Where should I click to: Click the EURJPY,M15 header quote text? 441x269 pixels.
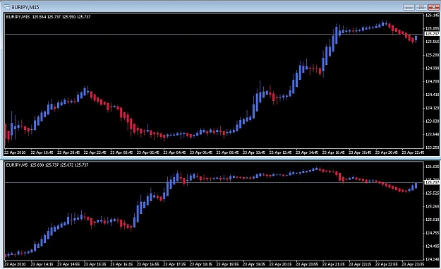(48, 17)
